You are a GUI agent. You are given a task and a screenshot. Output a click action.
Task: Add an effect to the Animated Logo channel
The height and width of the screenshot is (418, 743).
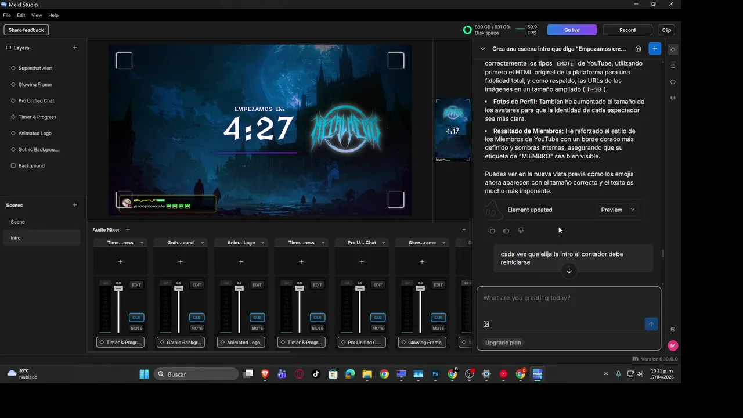click(241, 262)
